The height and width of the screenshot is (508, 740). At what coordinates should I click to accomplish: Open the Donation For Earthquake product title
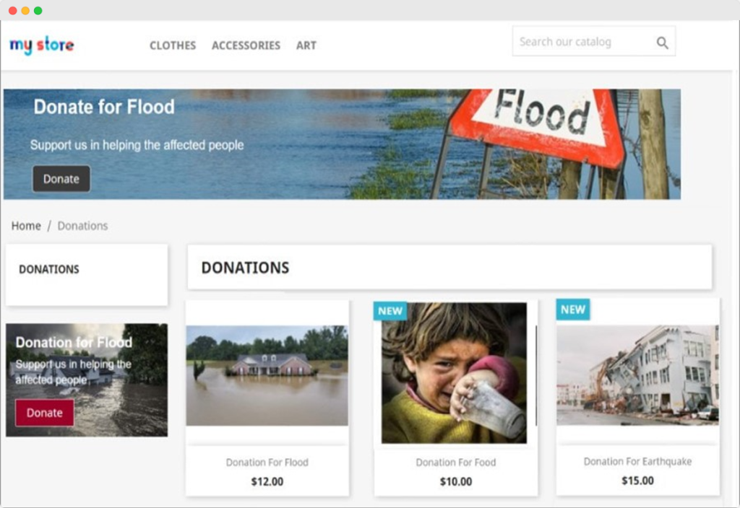coord(637,462)
